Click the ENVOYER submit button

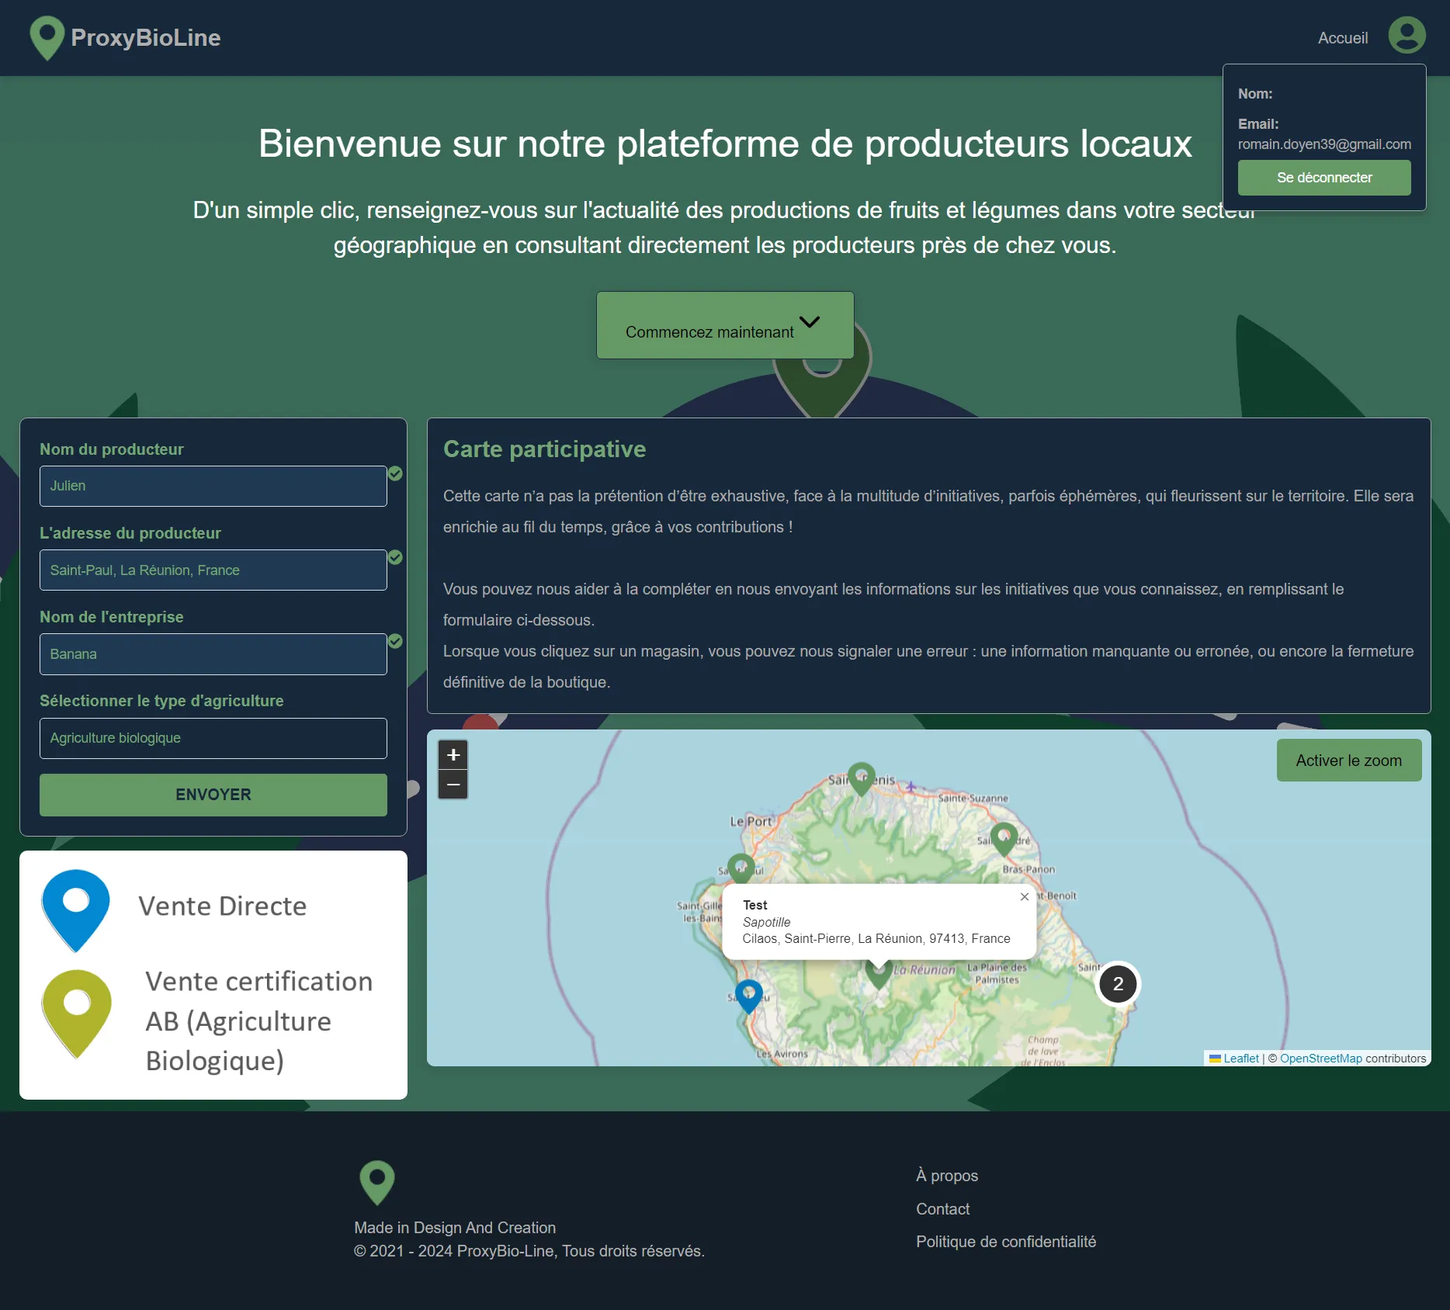point(213,795)
